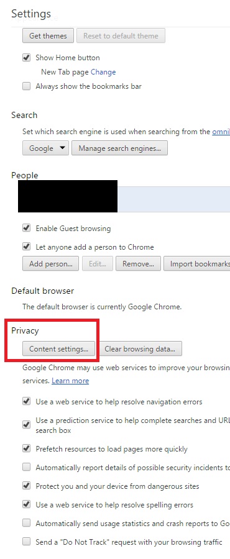Click the Add person button

(50, 264)
